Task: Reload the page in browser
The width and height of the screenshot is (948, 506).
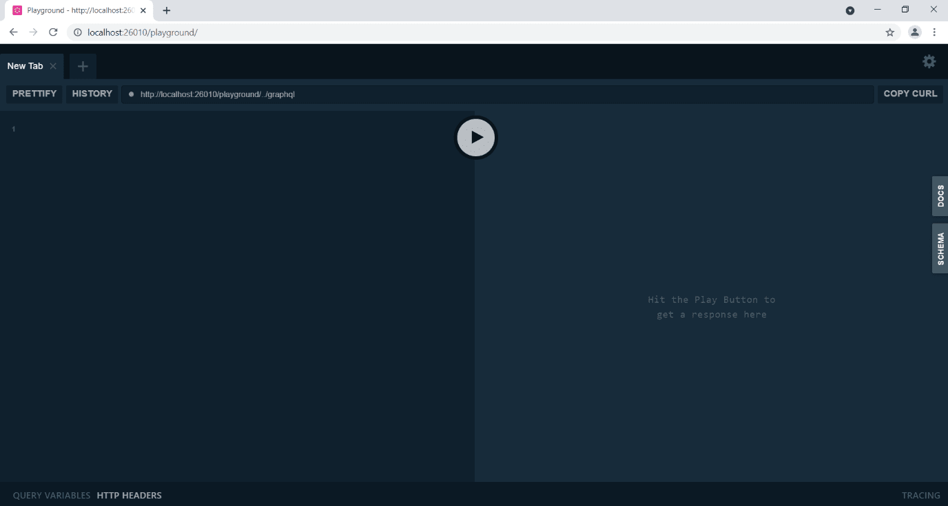Action: [53, 32]
